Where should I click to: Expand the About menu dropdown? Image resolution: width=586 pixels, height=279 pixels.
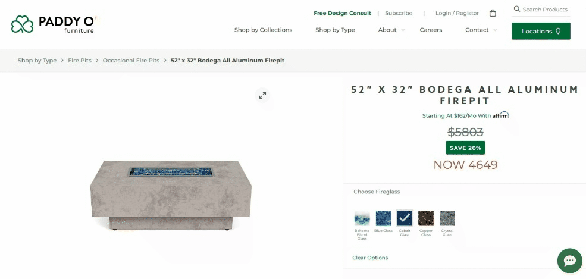click(x=391, y=30)
